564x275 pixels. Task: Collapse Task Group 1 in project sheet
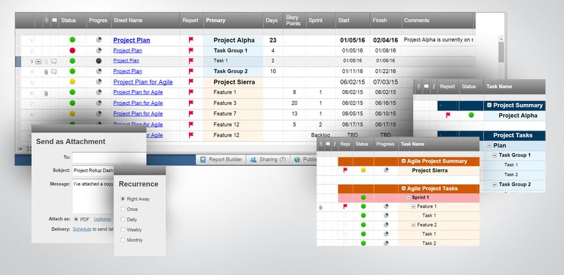tap(494, 155)
